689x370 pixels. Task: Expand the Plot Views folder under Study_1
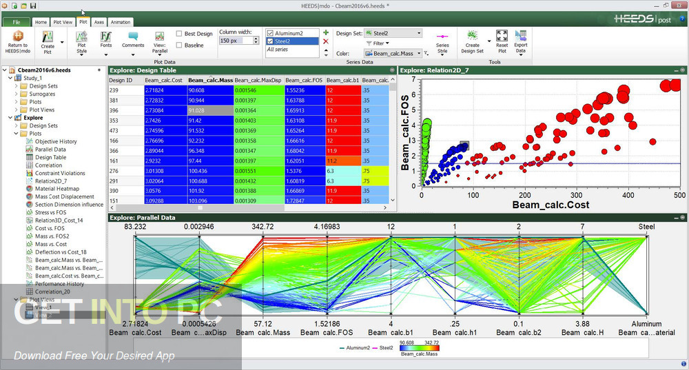tap(17, 110)
